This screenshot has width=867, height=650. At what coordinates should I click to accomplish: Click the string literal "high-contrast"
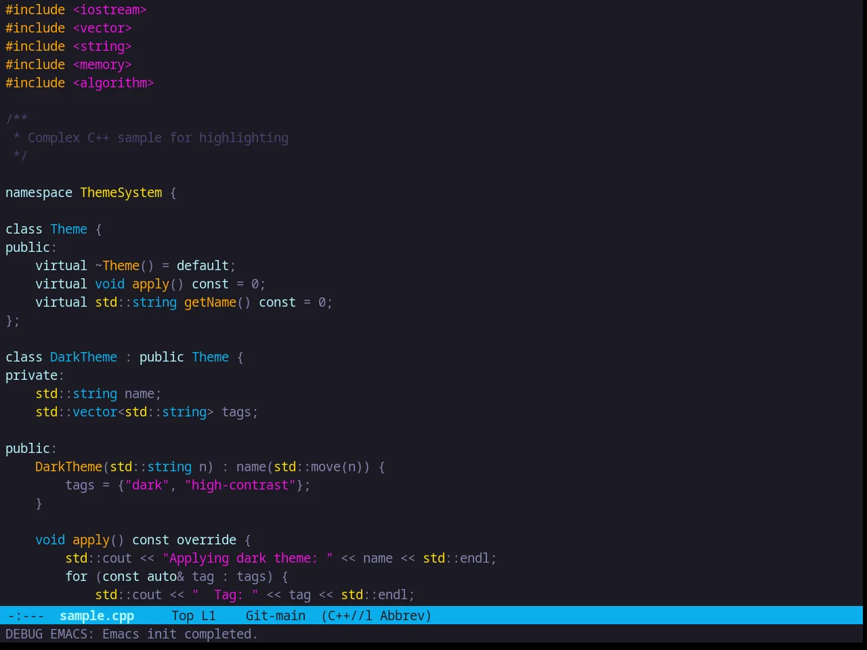[x=240, y=485]
